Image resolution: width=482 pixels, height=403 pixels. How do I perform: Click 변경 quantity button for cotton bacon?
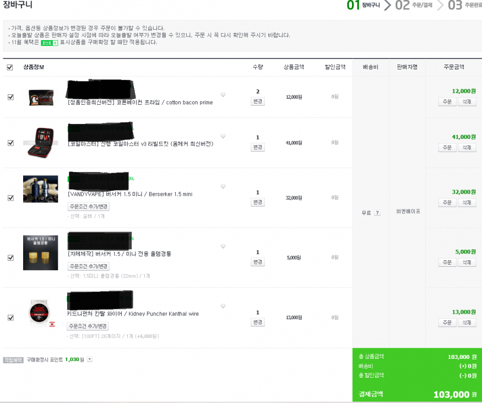click(258, 101)
